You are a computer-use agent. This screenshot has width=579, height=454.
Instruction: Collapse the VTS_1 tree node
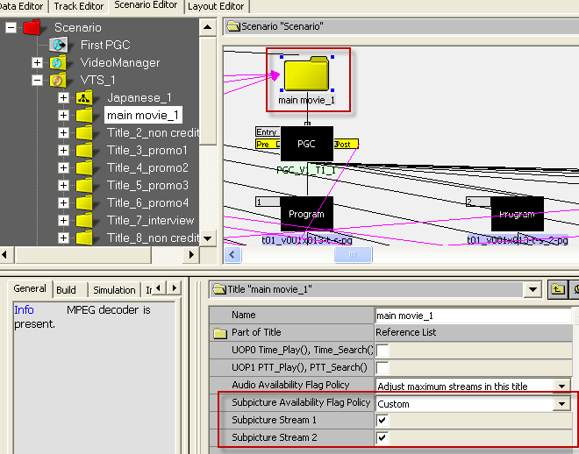(37, 80)
